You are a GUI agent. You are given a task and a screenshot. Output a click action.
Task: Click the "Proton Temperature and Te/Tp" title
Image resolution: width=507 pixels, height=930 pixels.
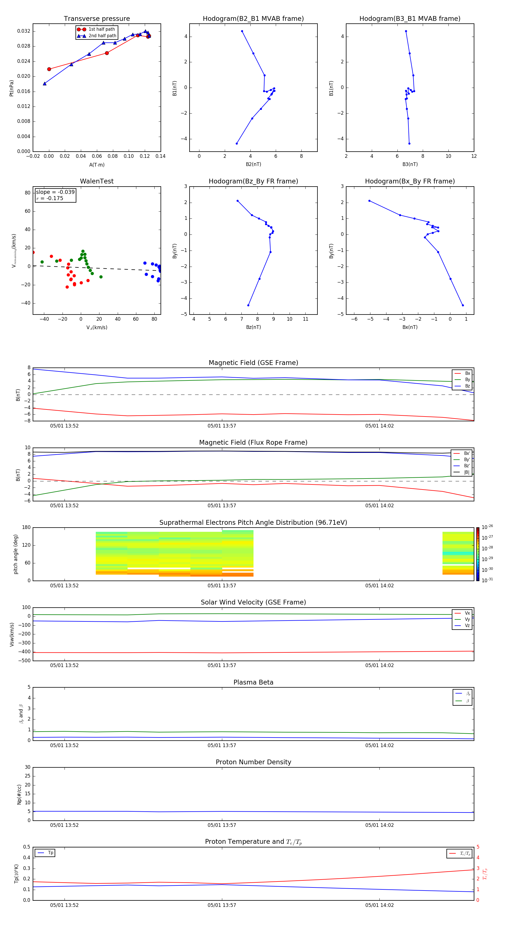253,842
